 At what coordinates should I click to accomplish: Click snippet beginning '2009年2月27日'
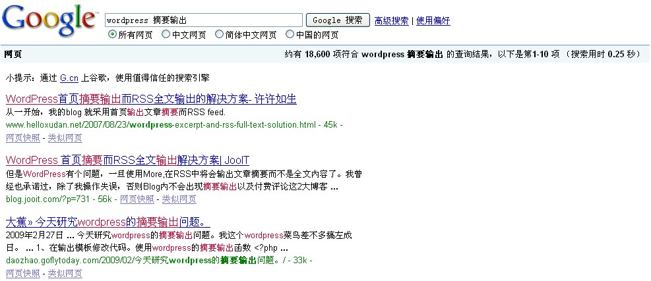[179, 242]
